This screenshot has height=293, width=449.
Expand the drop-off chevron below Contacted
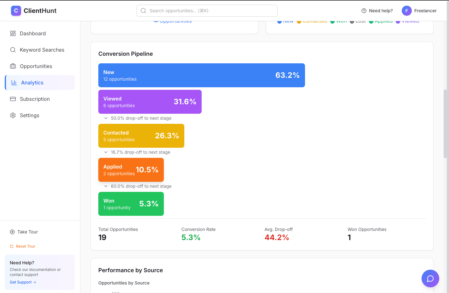pyautogui.click(x=106, y=152)
